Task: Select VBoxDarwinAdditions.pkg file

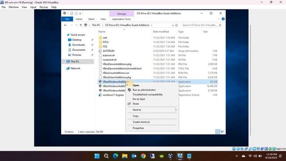Action: pos(117,64)
